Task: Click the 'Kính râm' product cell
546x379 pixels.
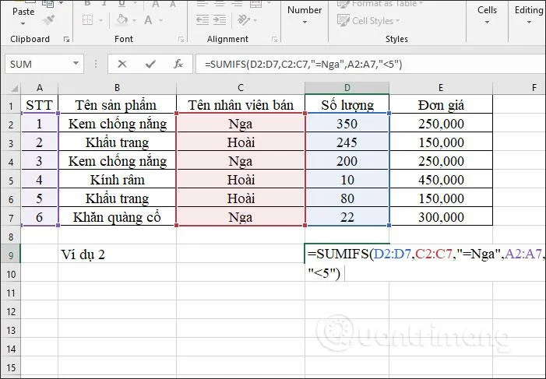Action: tap(117, 179)
